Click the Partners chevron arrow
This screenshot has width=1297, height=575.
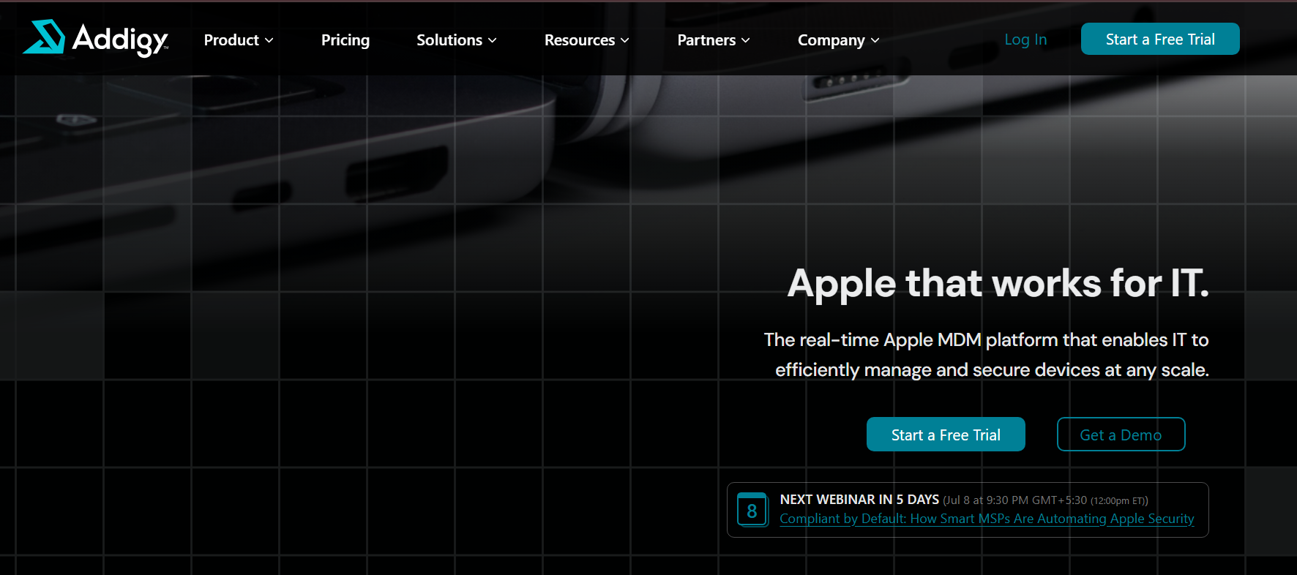pyautogui.click(x=745, y=40)
